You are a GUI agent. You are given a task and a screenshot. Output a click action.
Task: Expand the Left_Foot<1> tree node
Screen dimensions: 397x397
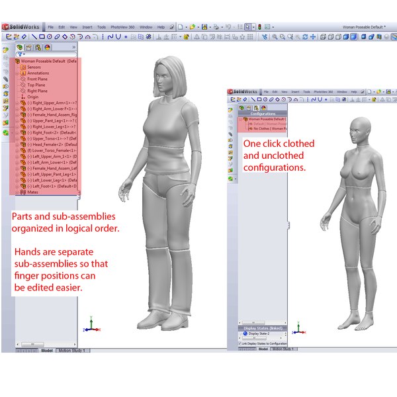pos(17,187)
